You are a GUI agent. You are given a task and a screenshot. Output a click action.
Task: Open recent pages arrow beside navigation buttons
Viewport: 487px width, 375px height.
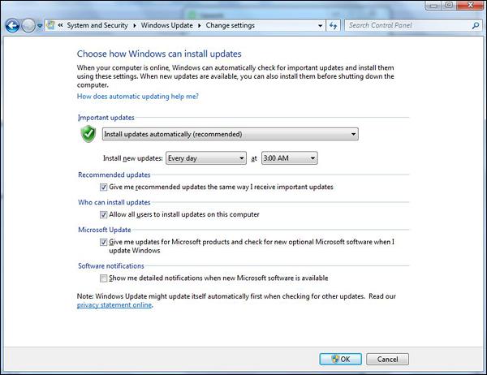tap(40, 26)
